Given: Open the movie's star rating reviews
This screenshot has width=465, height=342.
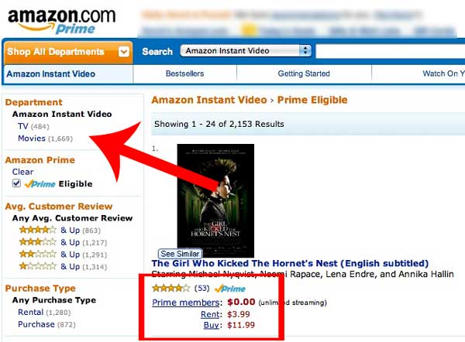Looking at the screenshot, I should 170,288.
